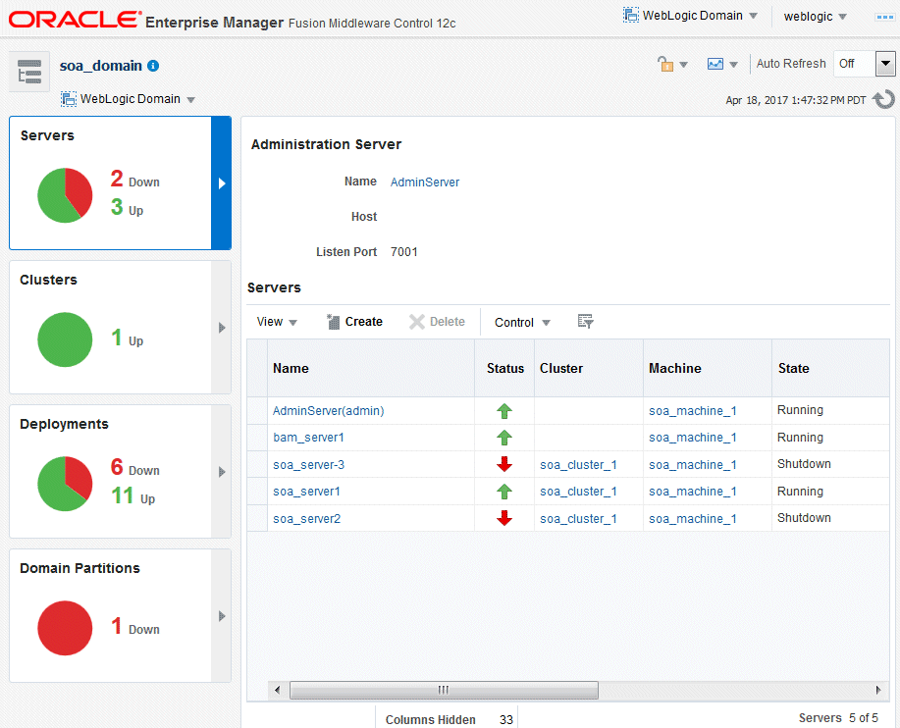The height and width of the screenshot is (728, 900).
Task: Click the Create server button
Action: coord(354,322)
